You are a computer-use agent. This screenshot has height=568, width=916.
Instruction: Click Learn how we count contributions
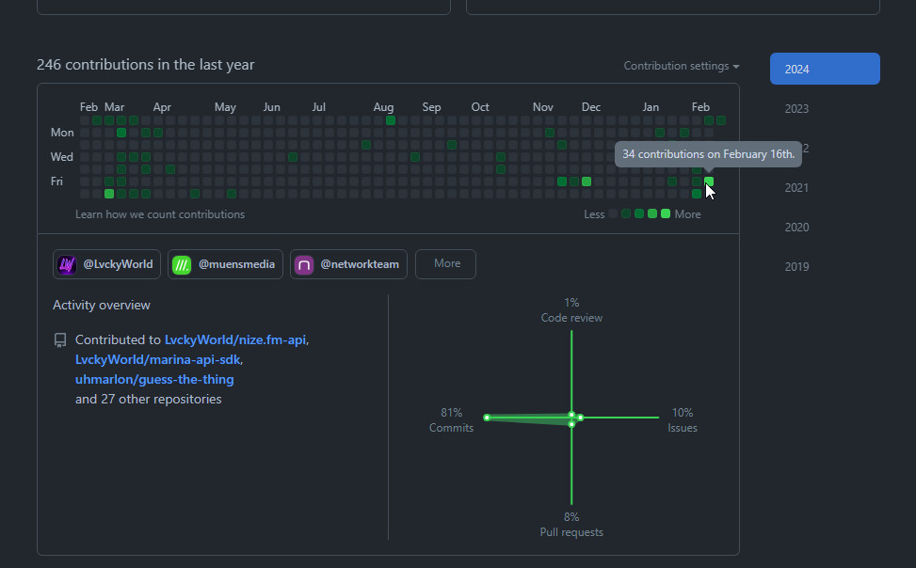tap(160, 214)
